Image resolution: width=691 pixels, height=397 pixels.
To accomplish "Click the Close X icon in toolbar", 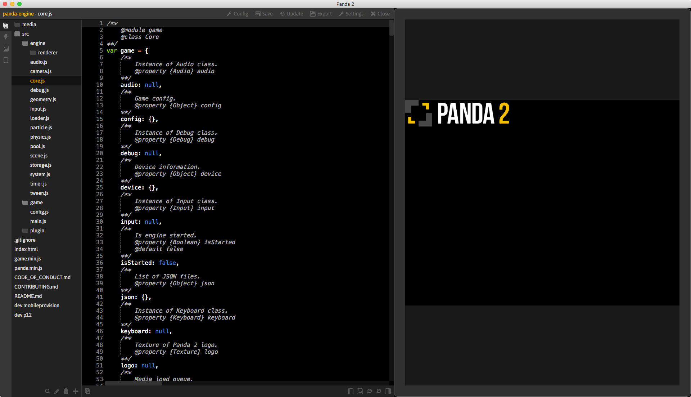I will pyautogui.click(x=373, y=14).
